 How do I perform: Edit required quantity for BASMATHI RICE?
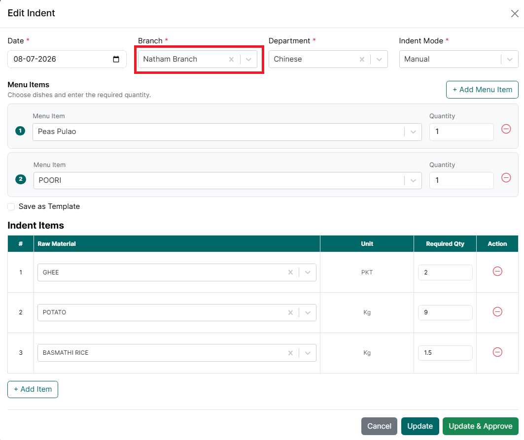coord(445,353)
